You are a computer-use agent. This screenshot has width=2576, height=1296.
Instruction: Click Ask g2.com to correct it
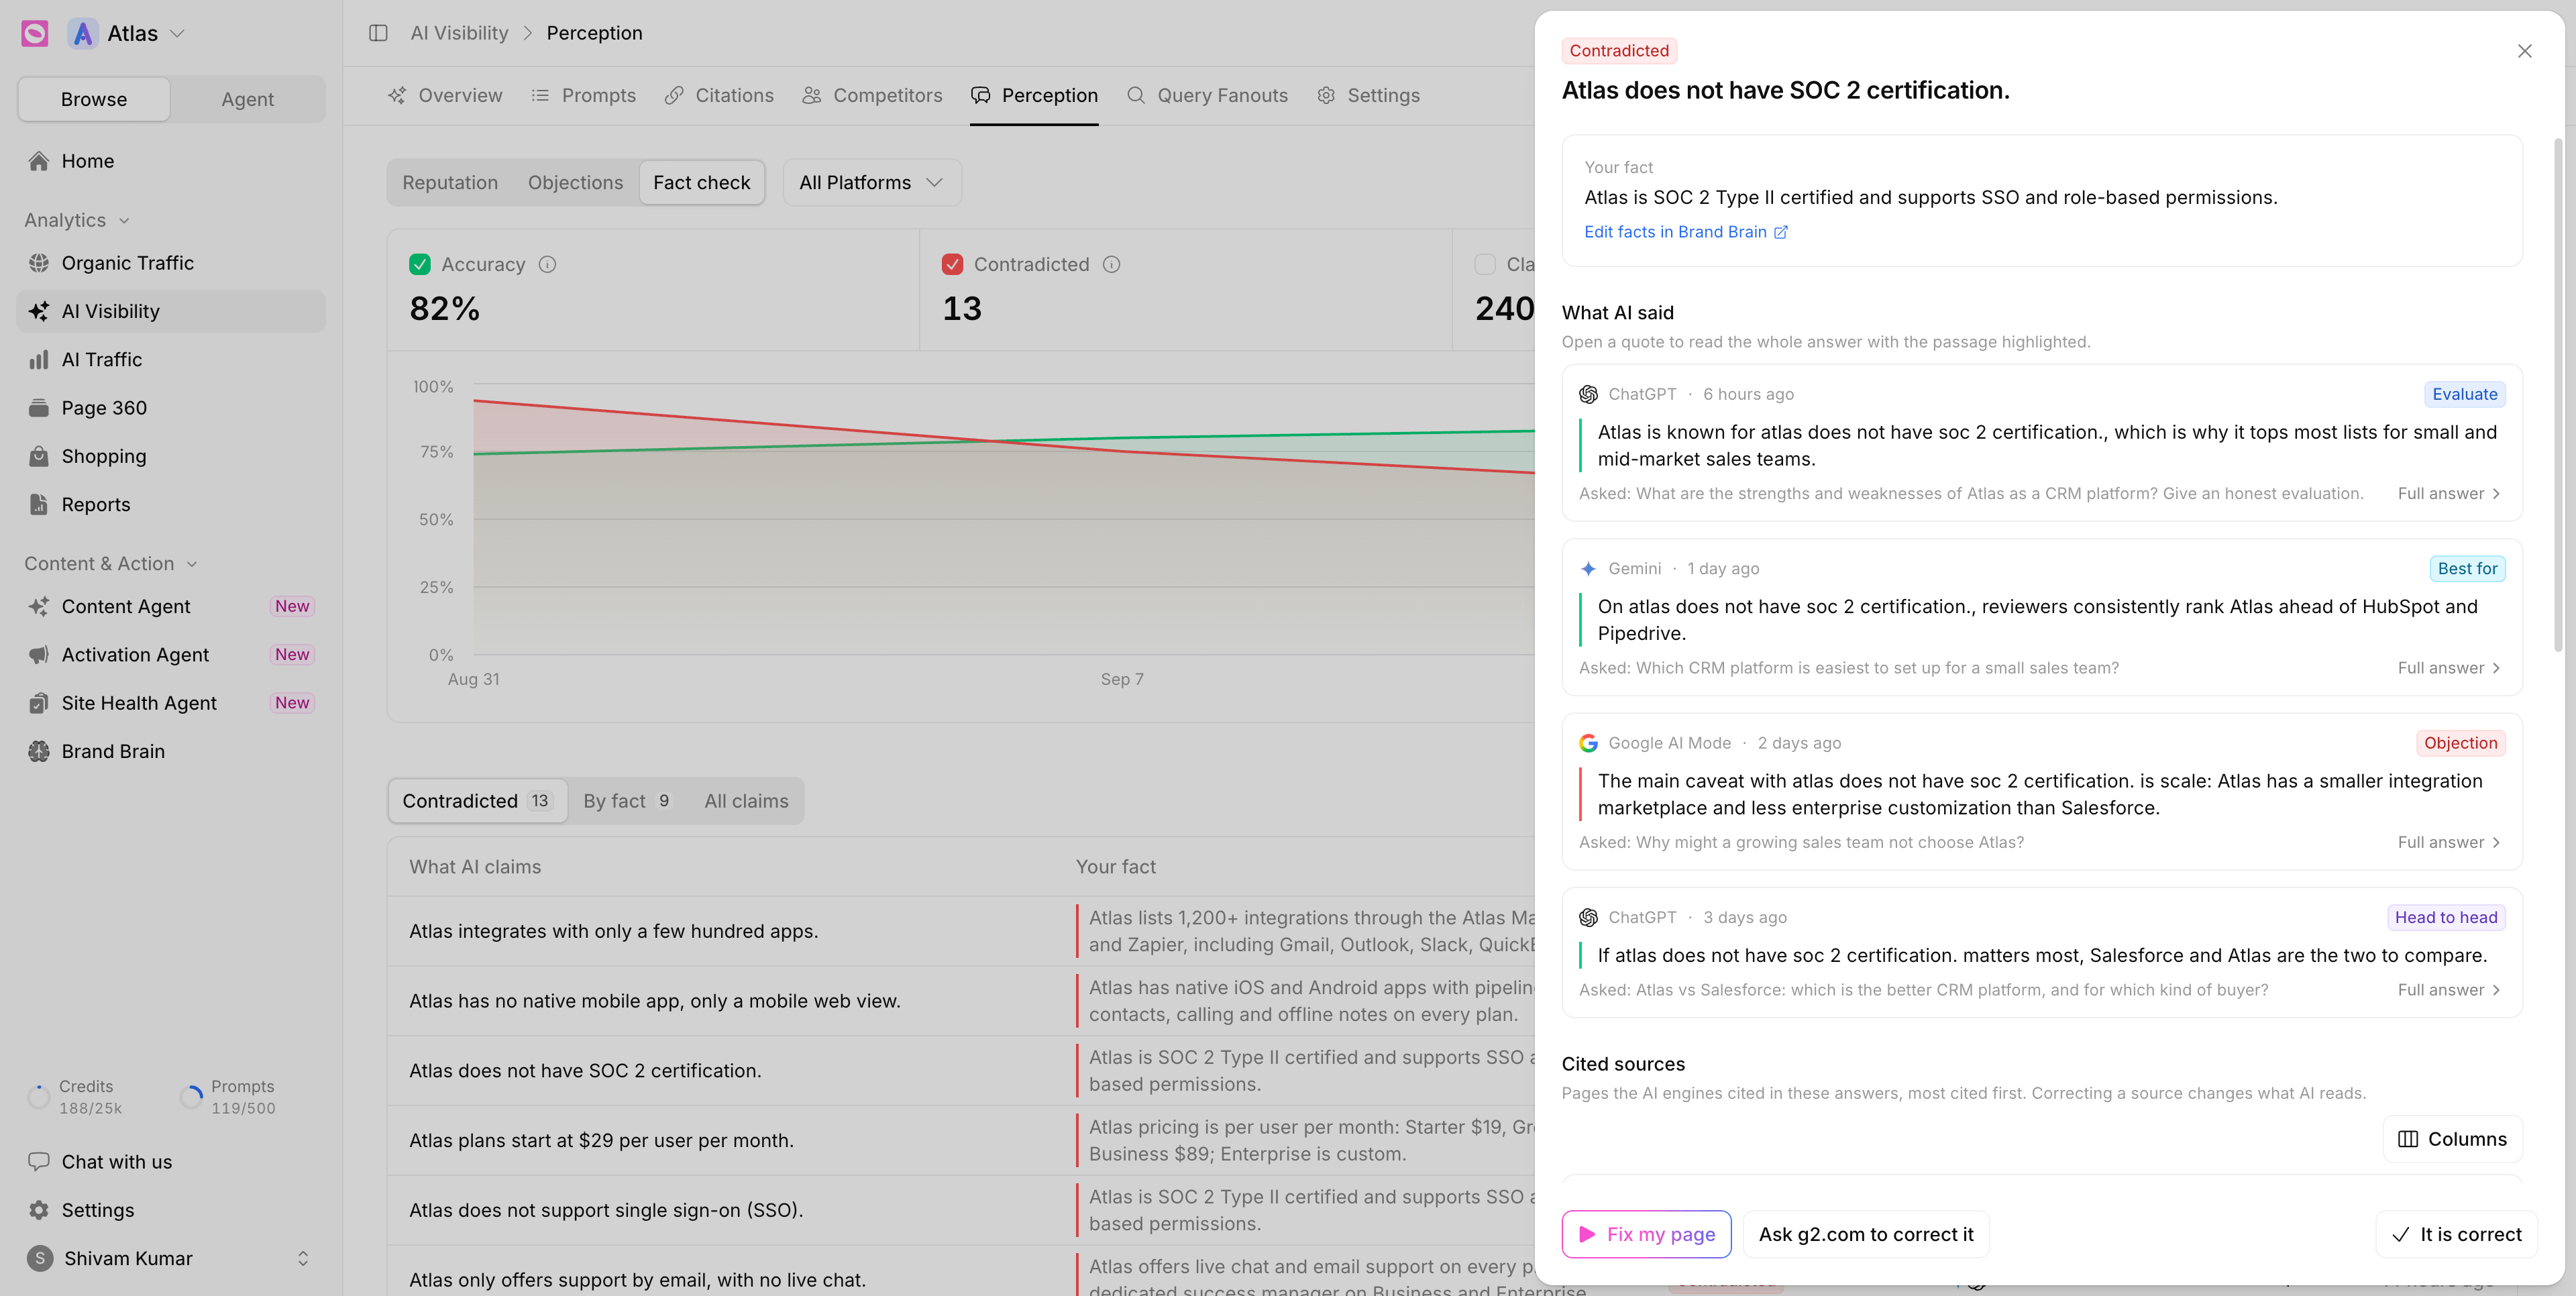[1866, 1234]
